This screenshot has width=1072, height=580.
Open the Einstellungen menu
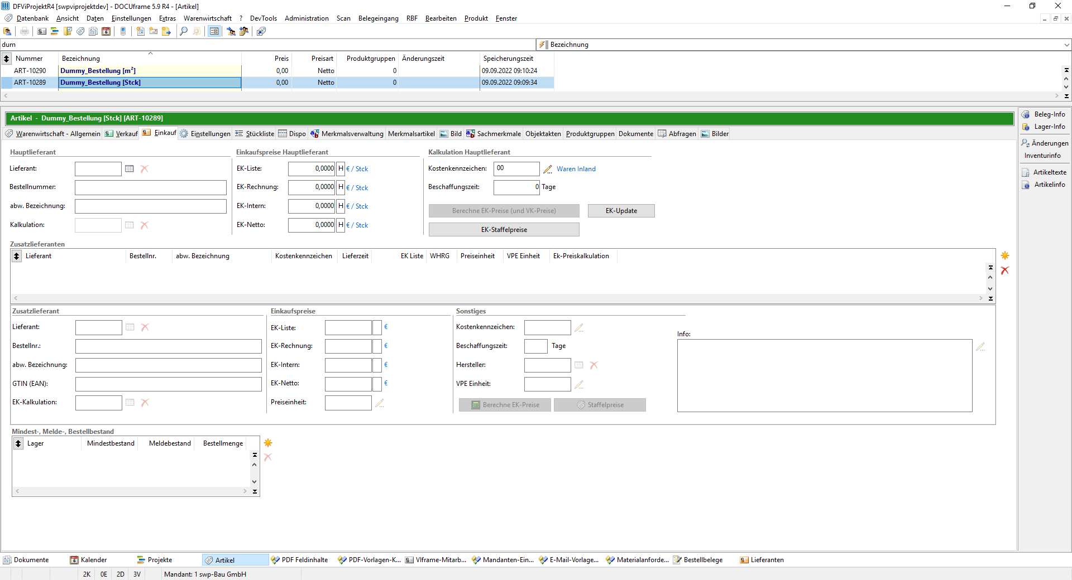click(x=131, y=18)
